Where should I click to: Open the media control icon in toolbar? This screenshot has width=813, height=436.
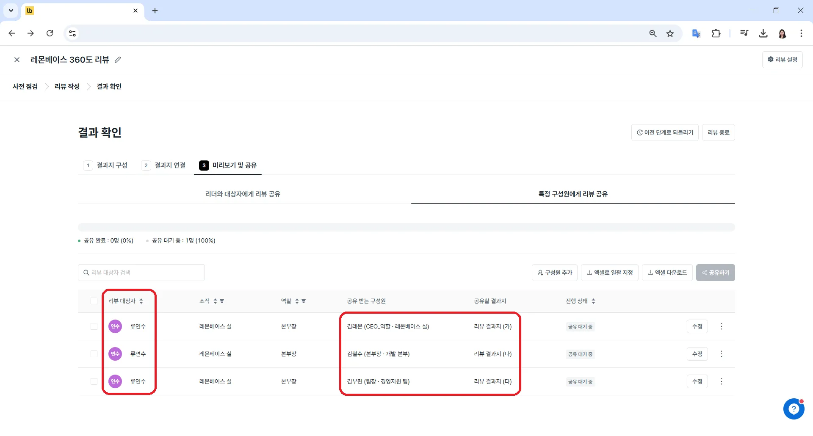(x=744, y=33)
